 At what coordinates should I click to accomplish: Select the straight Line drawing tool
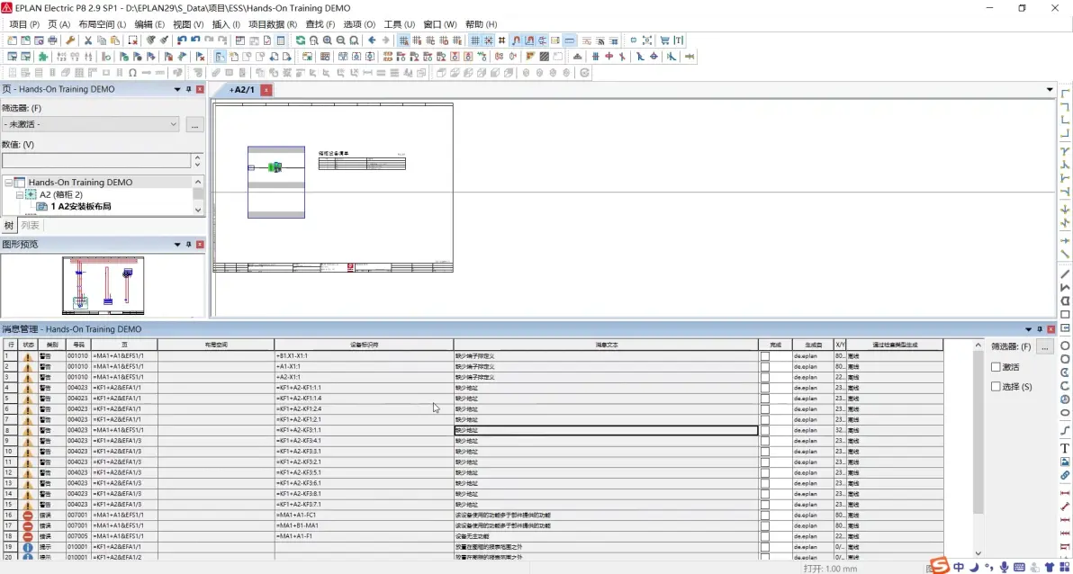1065,274
